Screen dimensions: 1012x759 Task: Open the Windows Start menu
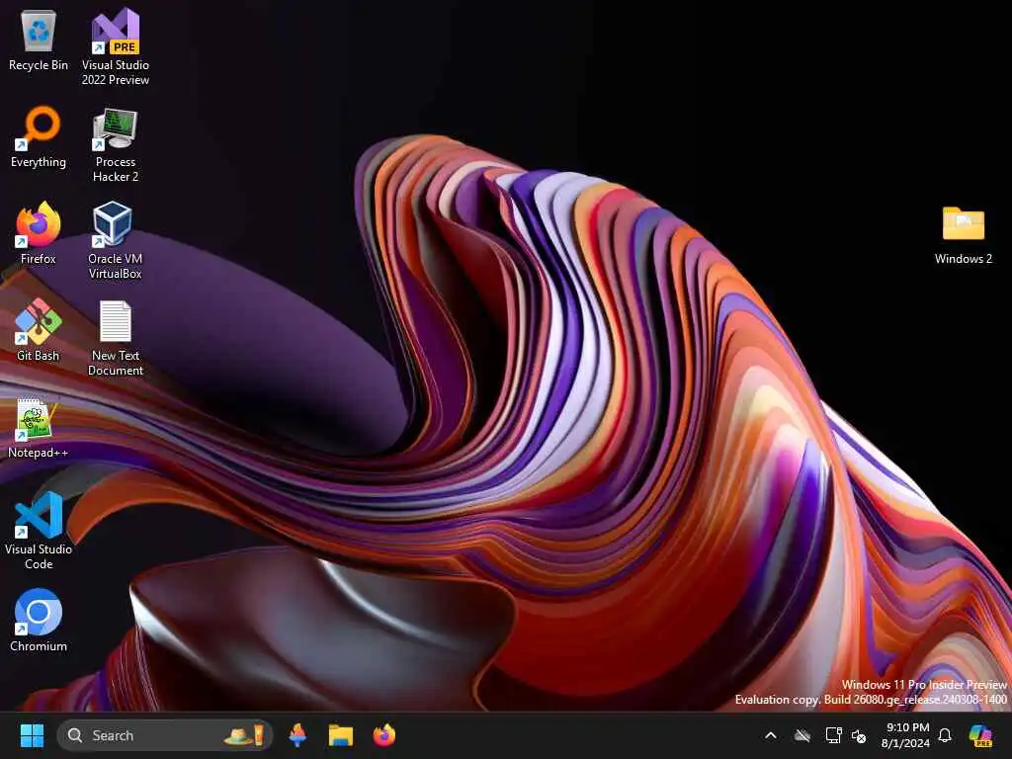(x=32, y=735)
